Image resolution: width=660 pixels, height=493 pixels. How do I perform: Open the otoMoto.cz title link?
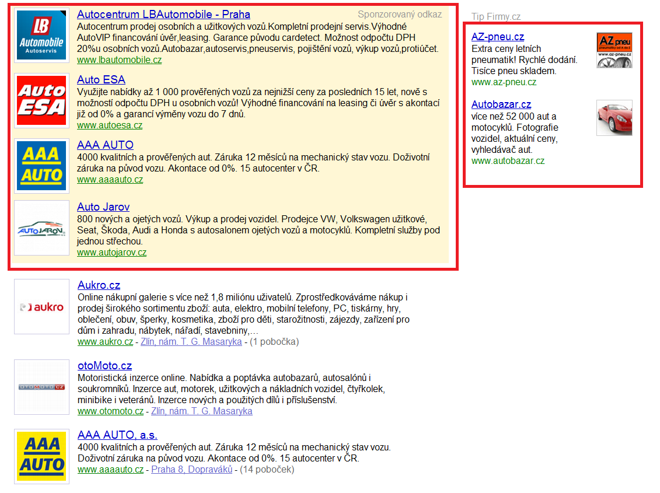105,365
